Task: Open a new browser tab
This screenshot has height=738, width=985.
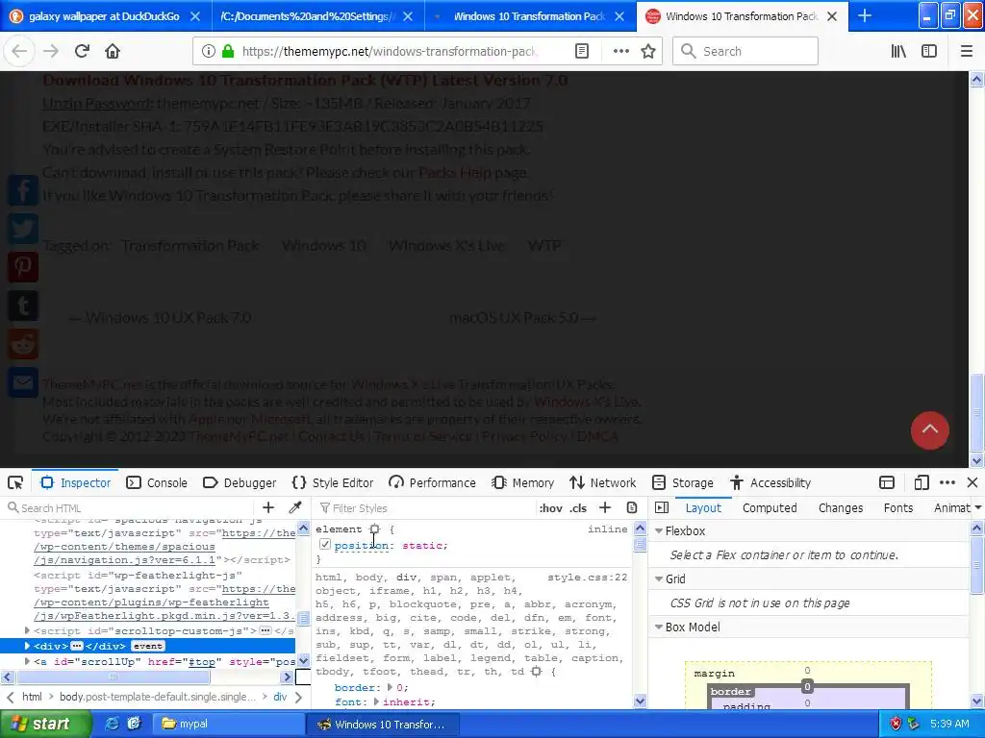Action: click(x=865, y=15)
